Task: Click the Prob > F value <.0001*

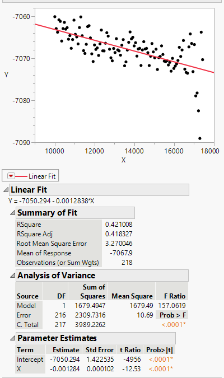Action: coord(174,324)
